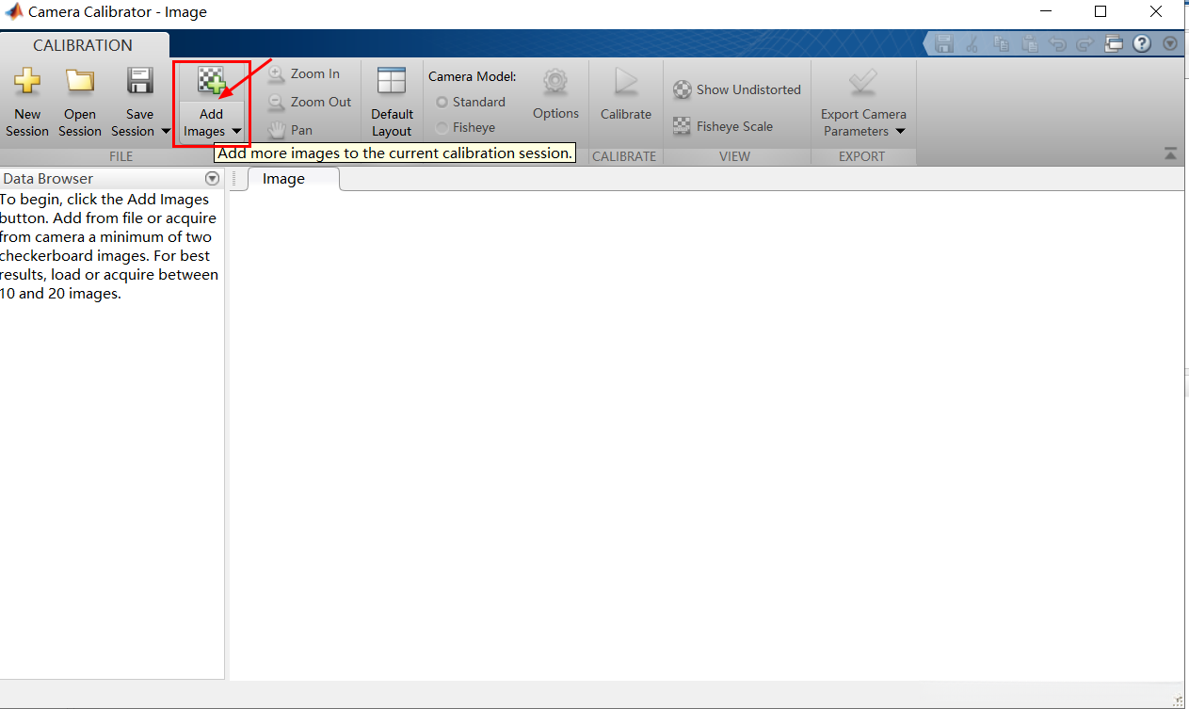Click the Undo arrow icon
The height and width of the screenshot is (709, 1189).
[x=1058, y=43]
